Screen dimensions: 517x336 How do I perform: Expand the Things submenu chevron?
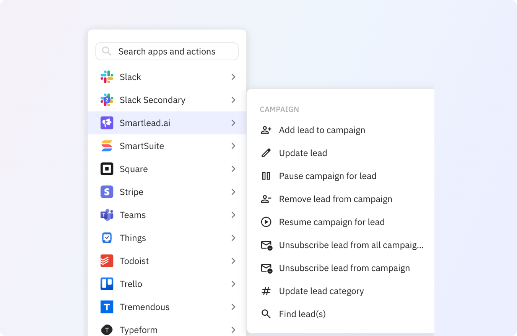tap(233, 238)
